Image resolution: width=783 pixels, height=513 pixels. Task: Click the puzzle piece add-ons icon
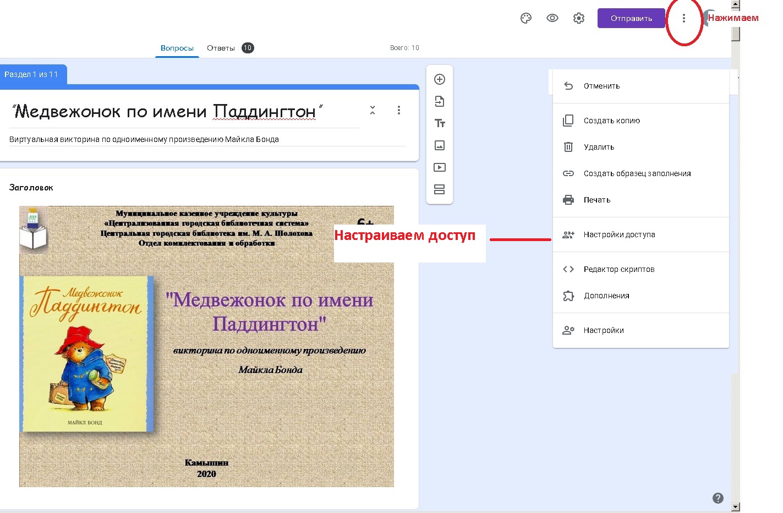568,296
